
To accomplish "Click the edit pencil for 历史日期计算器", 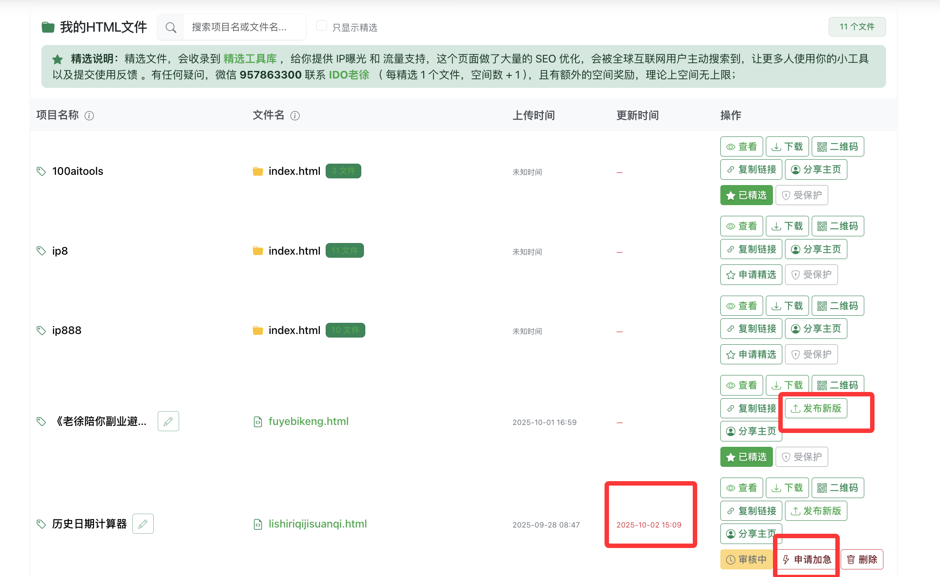I will 143,524.
